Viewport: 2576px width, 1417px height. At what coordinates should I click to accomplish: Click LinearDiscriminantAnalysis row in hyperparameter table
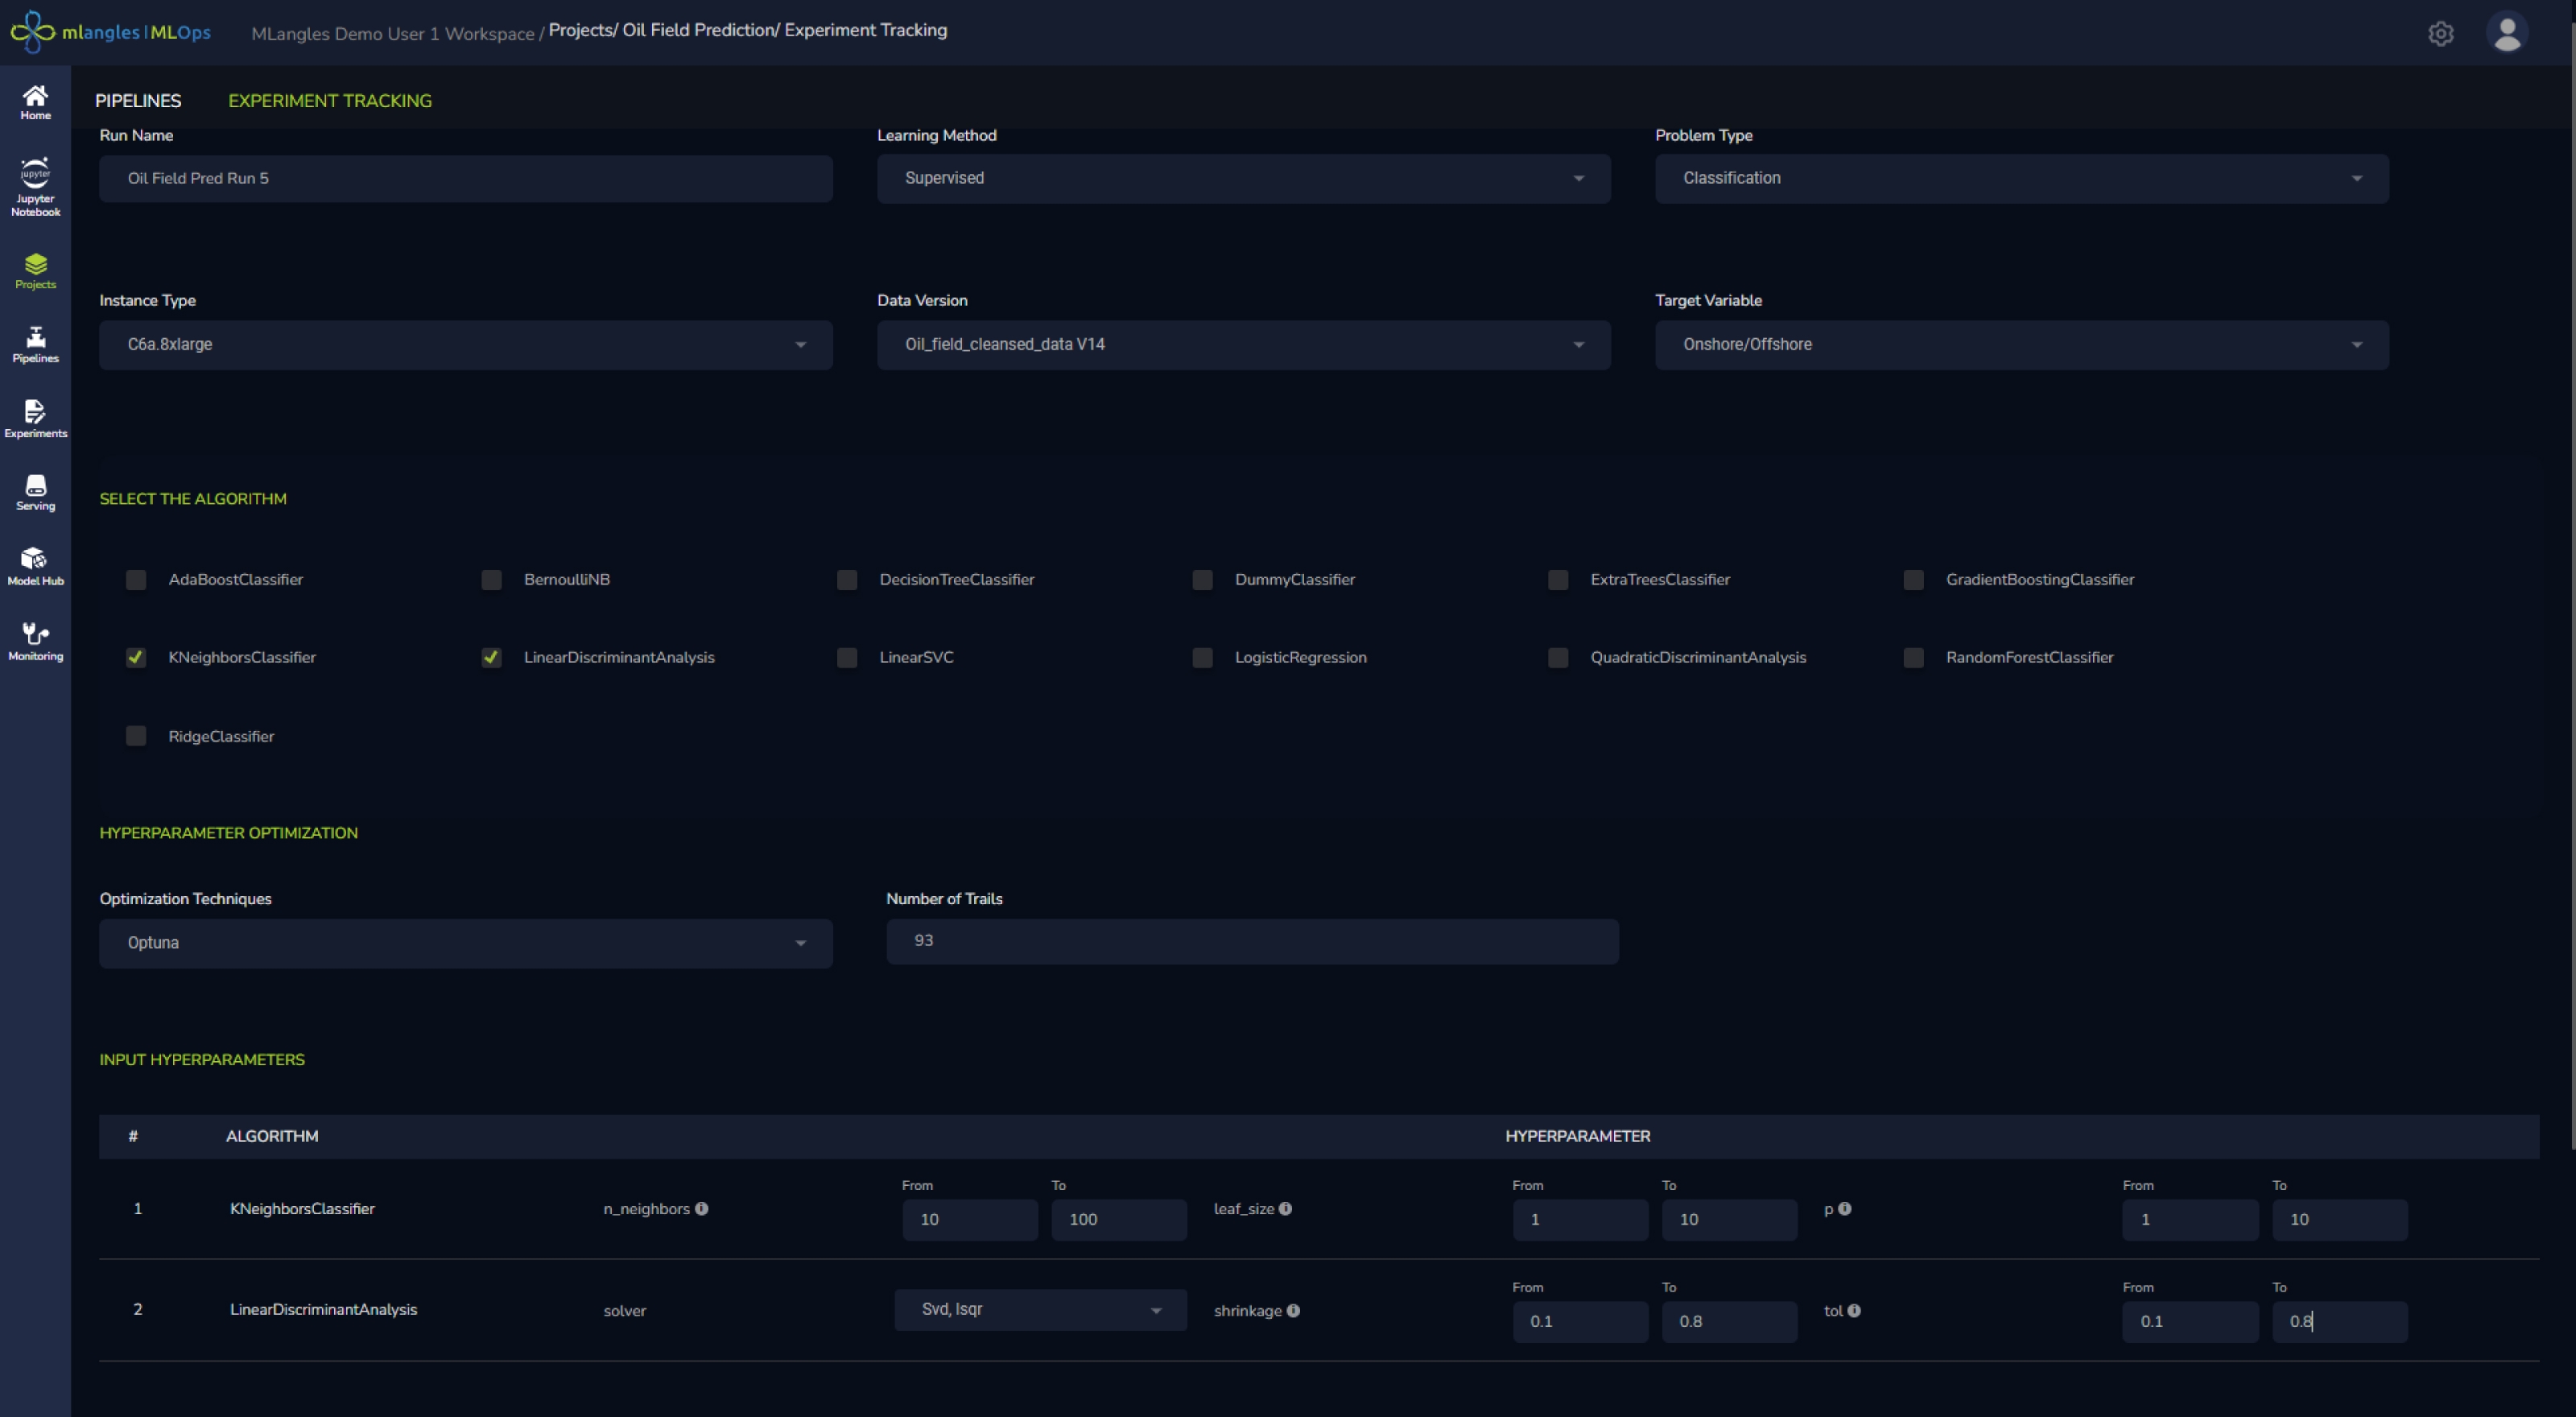pyautogui.click(x=1319, y=1311)
